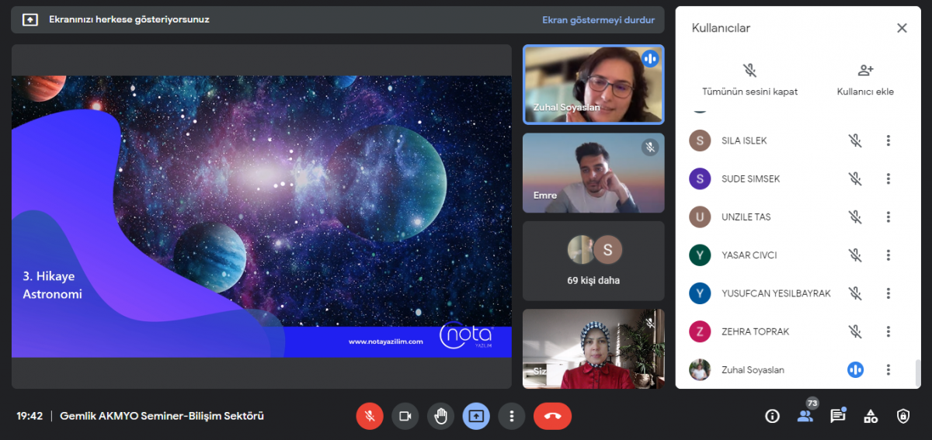Open options menu for Zuhal Soyaslan
The width and height of the screenshot is (932, 440).
(x=889, y=369)
